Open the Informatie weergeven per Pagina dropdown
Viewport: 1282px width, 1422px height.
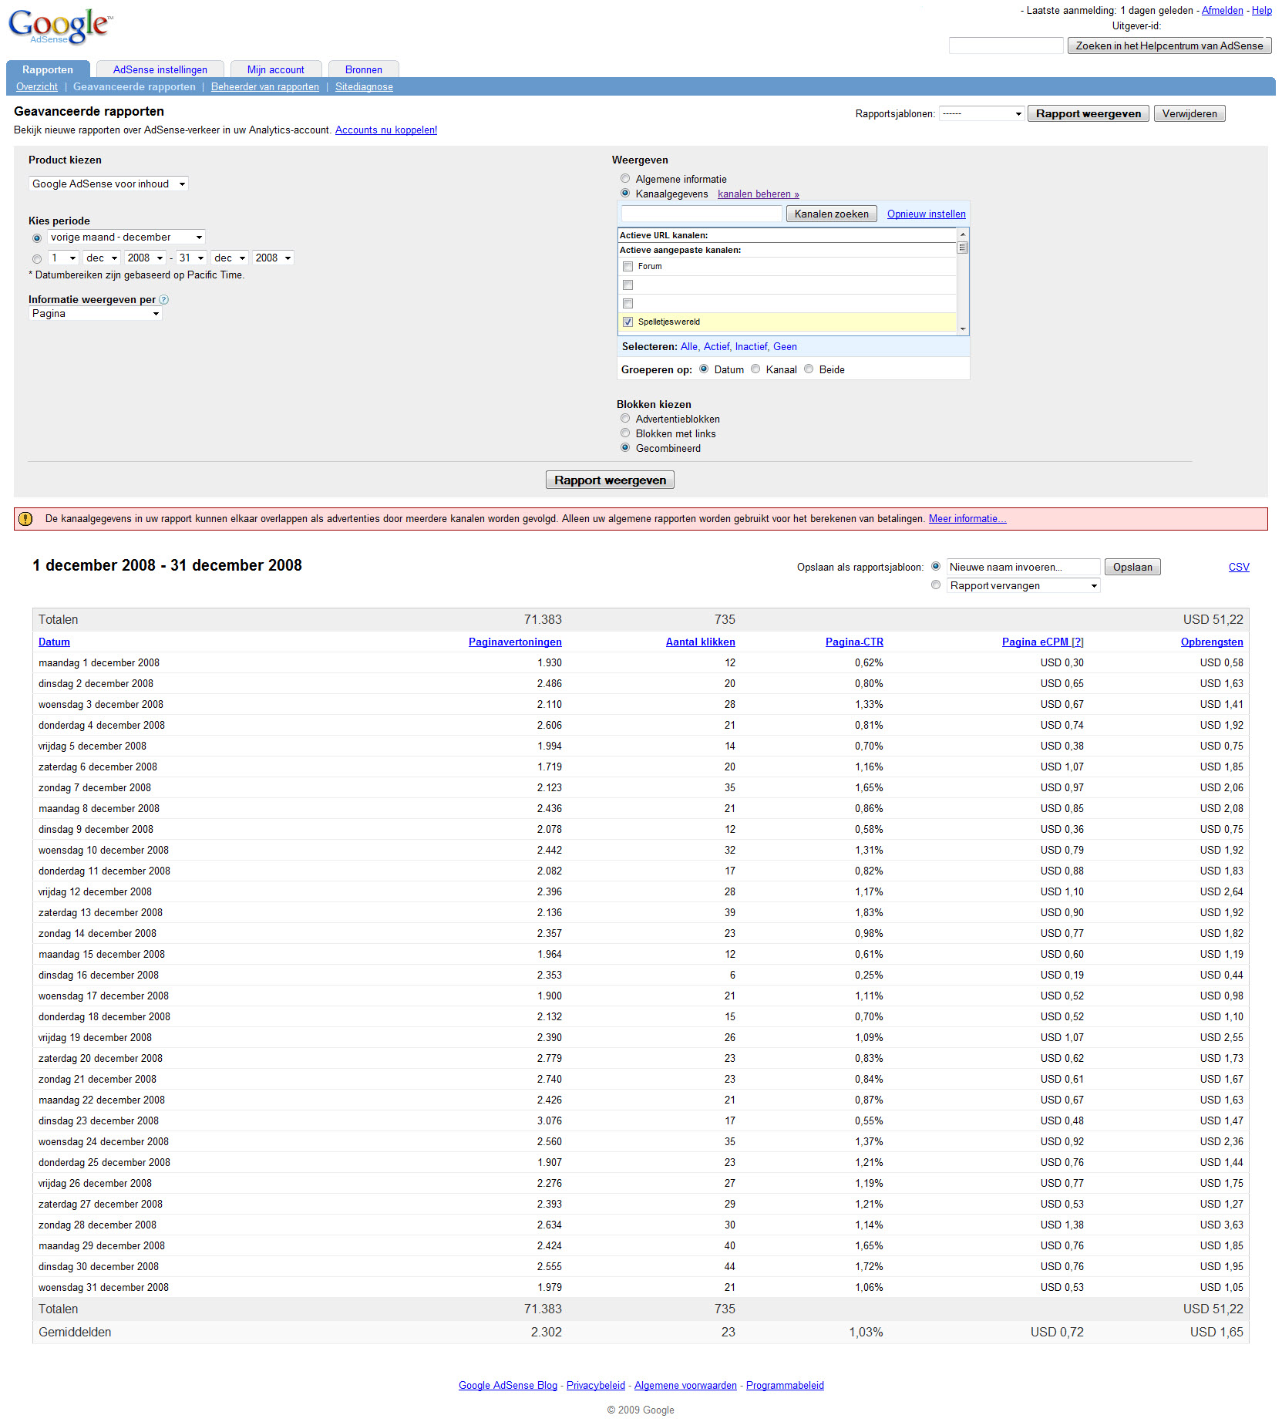click(x=95, y=314)
